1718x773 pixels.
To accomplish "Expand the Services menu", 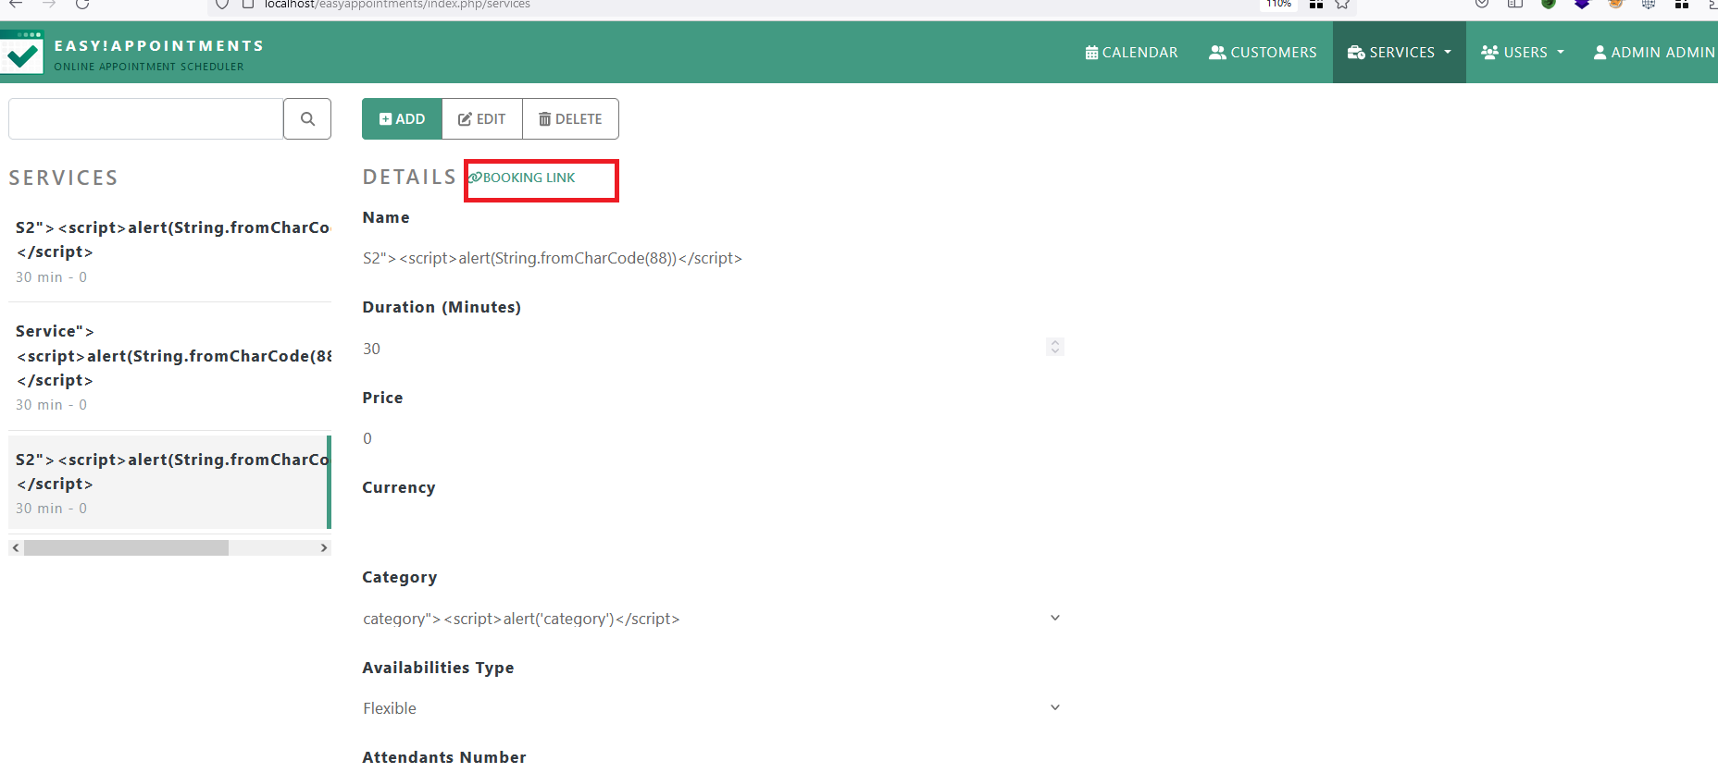I will click(1400, 53).
